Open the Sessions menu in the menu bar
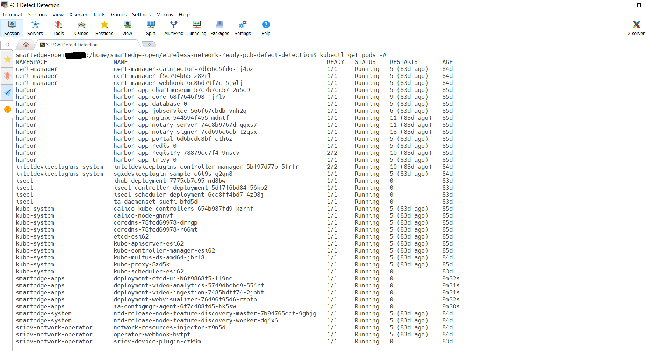This screenshot has height=351, width=646. [x=37, y=15]
